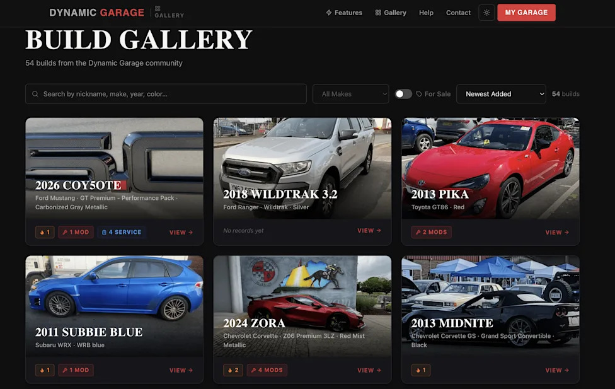
Task: Click 'Subaru WRX · WRB blue' subtitle
Action: 70,345
